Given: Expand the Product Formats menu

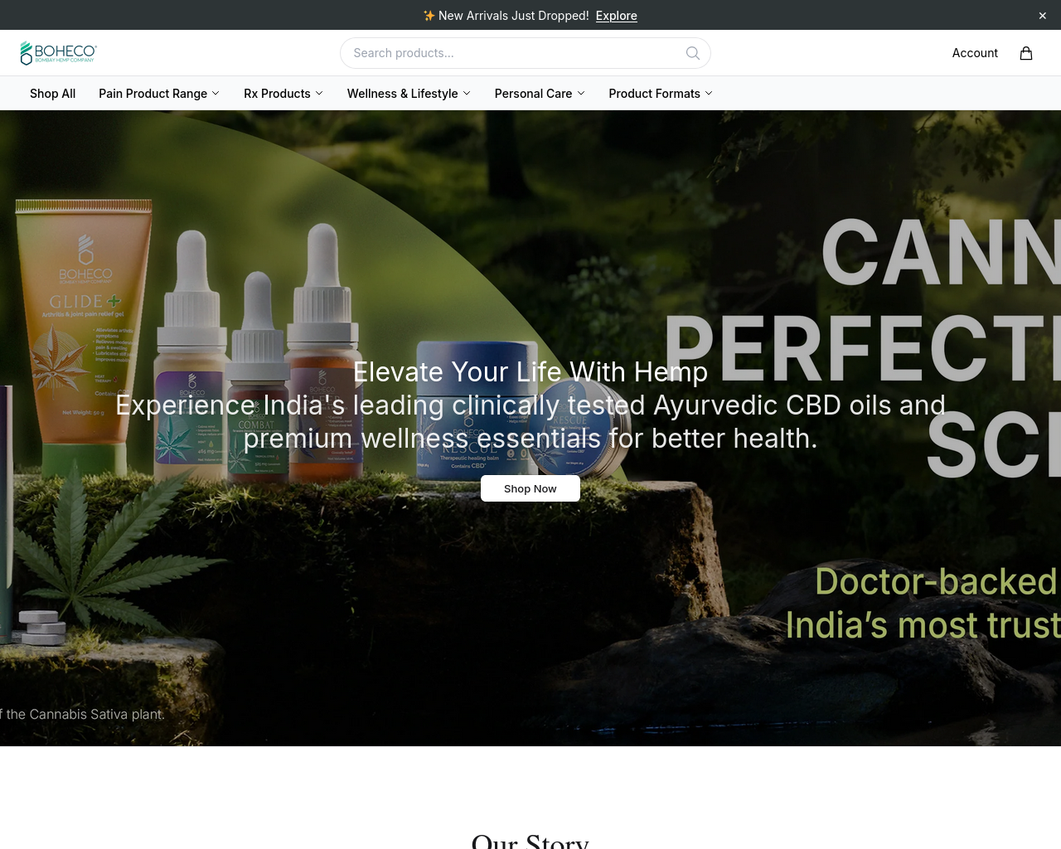Looking at the screenshot, I should pos(661,94).
